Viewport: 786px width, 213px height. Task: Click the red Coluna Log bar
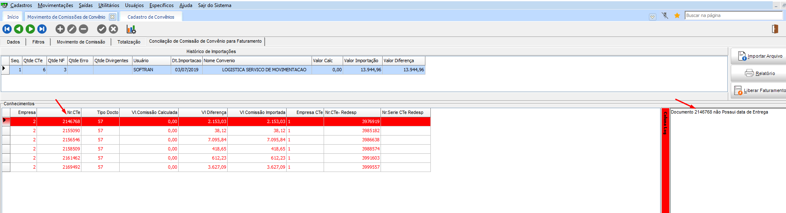[x=665, y=161]
